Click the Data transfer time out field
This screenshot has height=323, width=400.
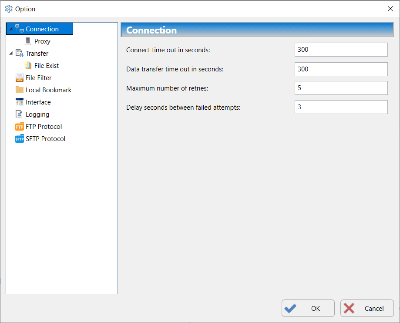click(341, 69)
